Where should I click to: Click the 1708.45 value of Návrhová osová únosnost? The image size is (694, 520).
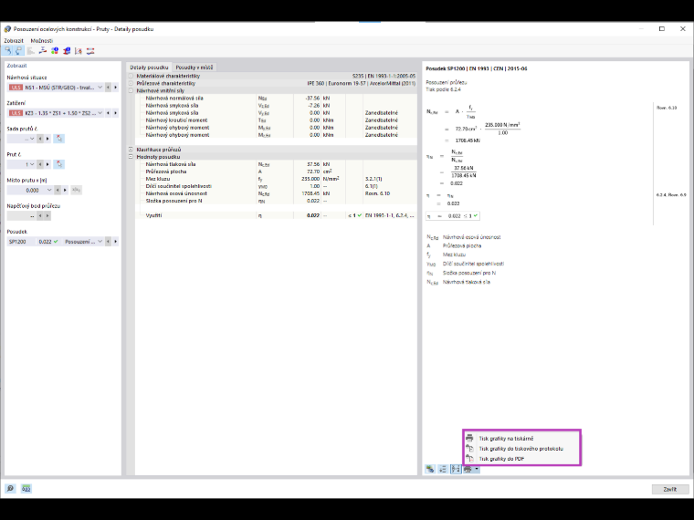pyautogui.click(x=310, y=193)
